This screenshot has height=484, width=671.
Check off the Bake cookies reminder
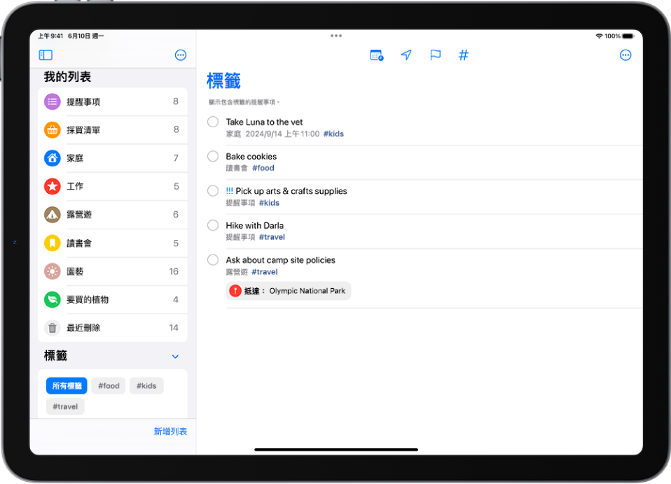(213, 156)
